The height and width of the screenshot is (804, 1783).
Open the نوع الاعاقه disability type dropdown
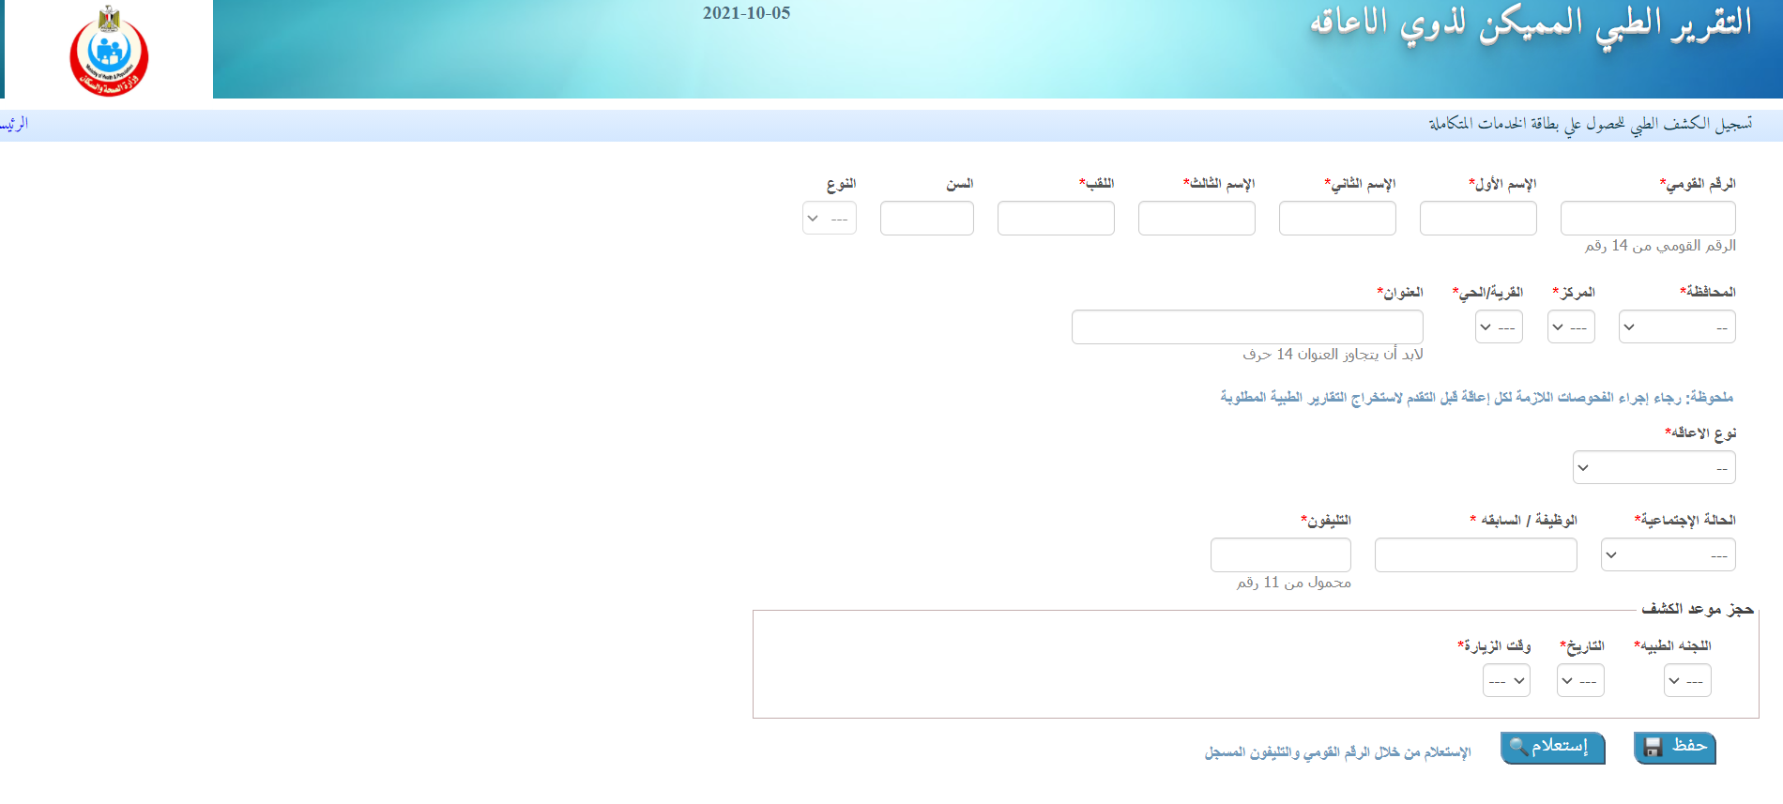pyautogui.click(x=1654, y=467)
